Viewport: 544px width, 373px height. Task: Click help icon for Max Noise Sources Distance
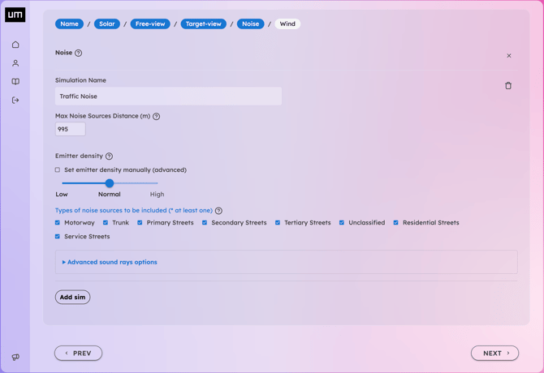click(157, 117)
